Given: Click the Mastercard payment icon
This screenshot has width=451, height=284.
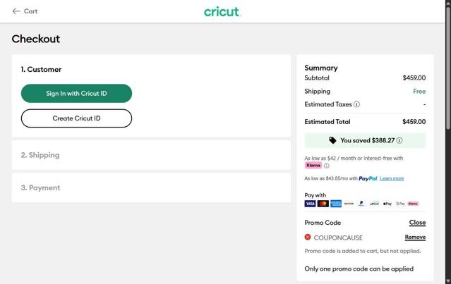Looking at the screenshot, I should point(323,204).
